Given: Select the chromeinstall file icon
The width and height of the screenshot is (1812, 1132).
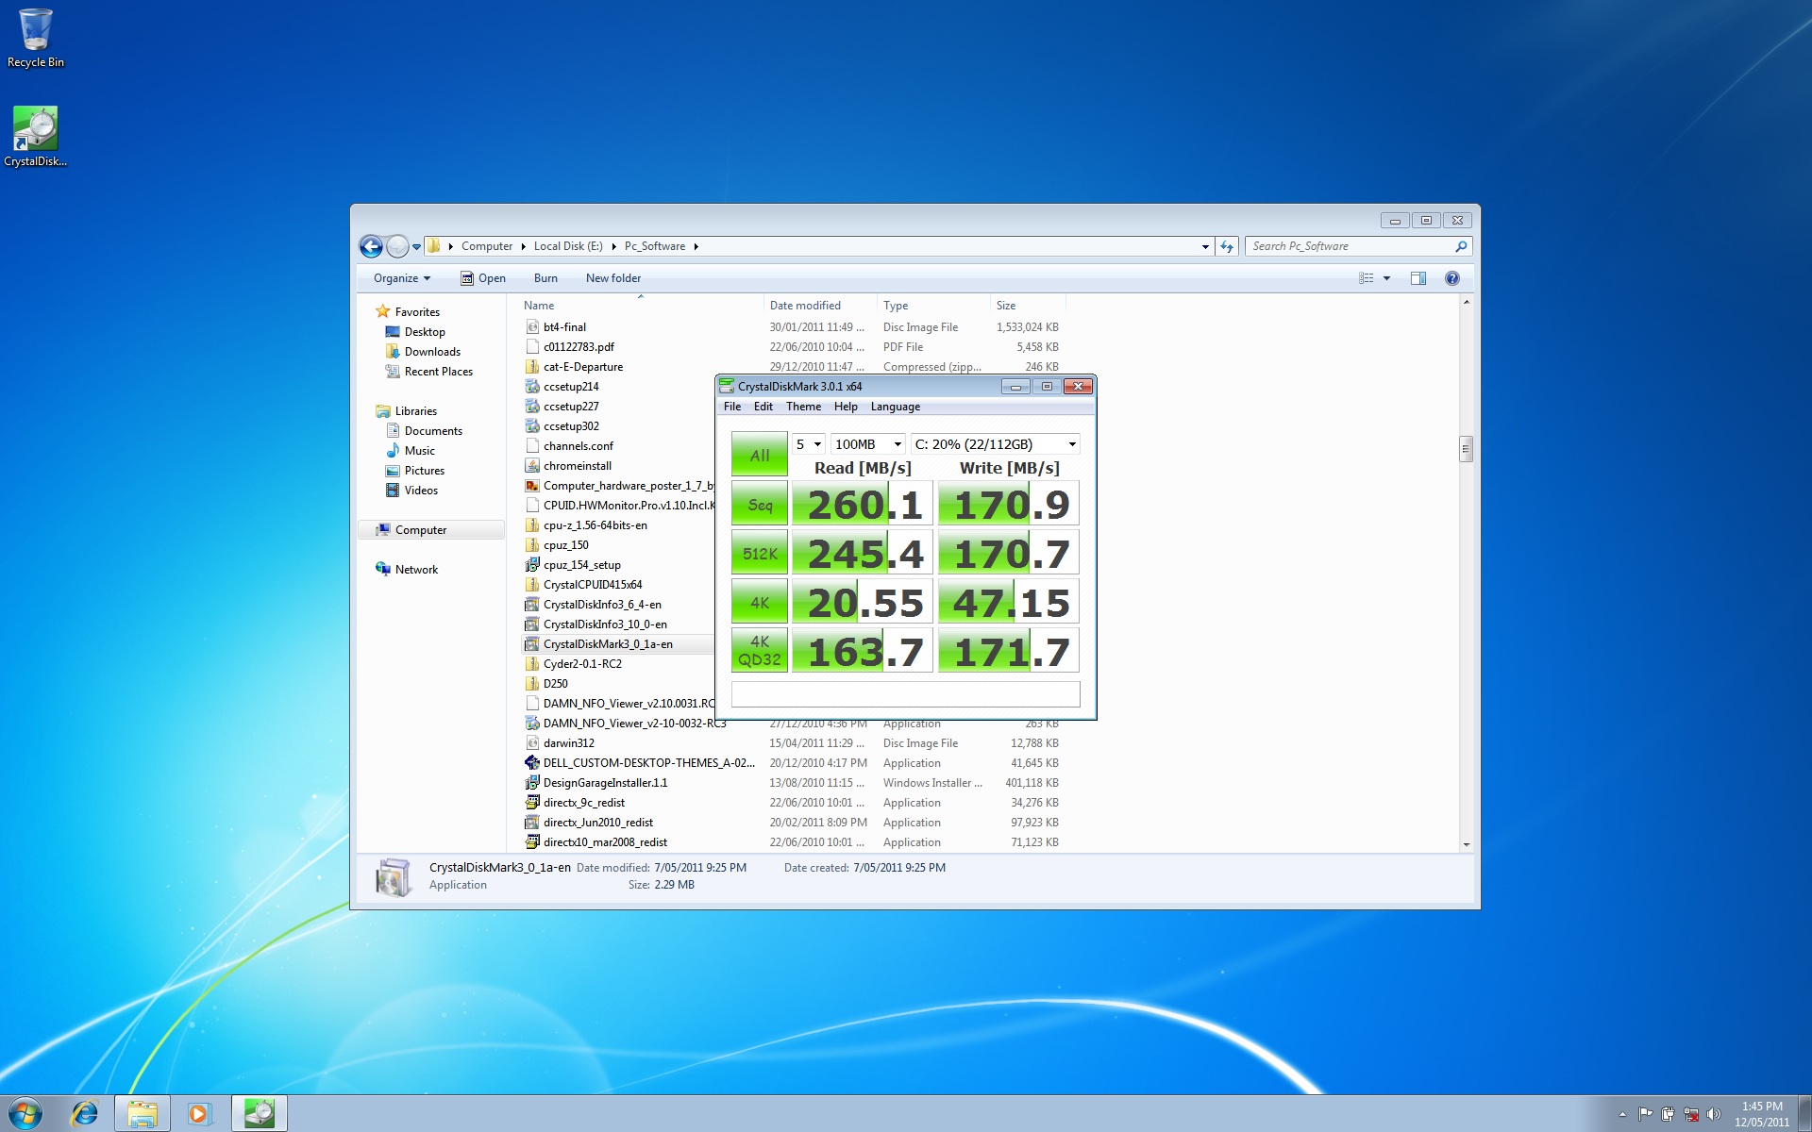Looking at the screenshot, I should point(532,466).
